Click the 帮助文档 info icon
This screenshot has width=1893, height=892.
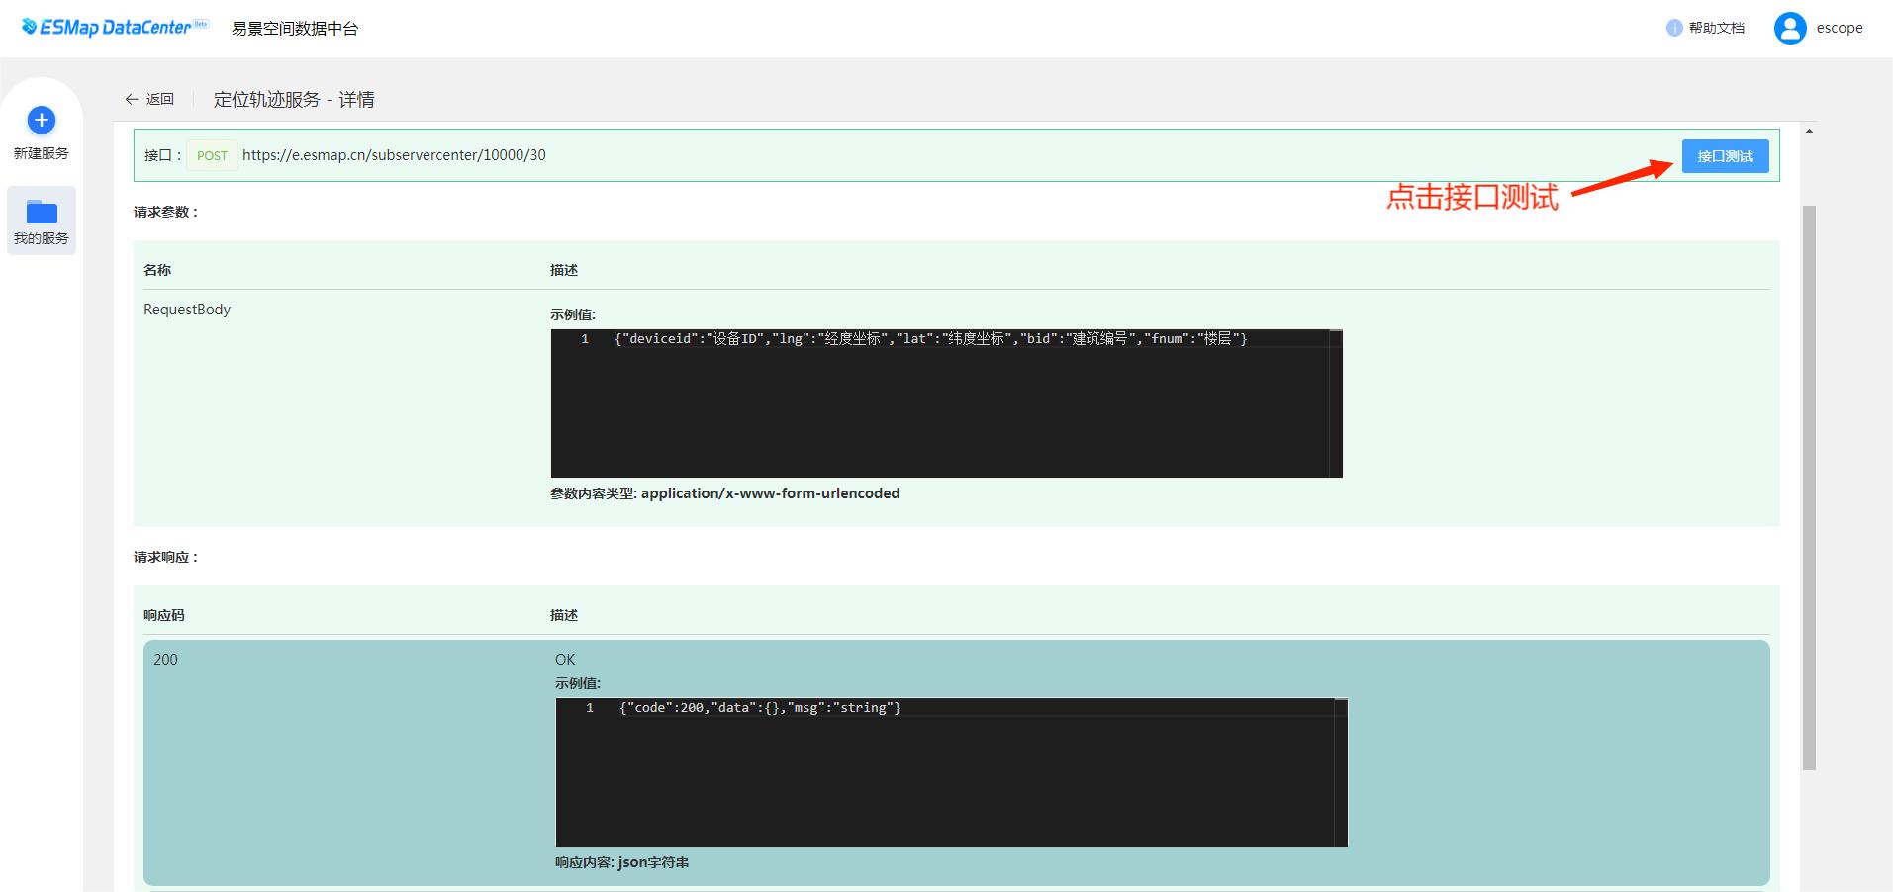click(x=1673, y=28)
